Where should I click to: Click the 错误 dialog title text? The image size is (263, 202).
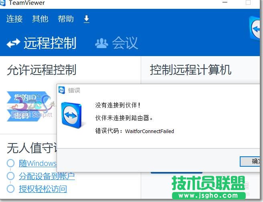pyautogui.click(x=74, y=91)
